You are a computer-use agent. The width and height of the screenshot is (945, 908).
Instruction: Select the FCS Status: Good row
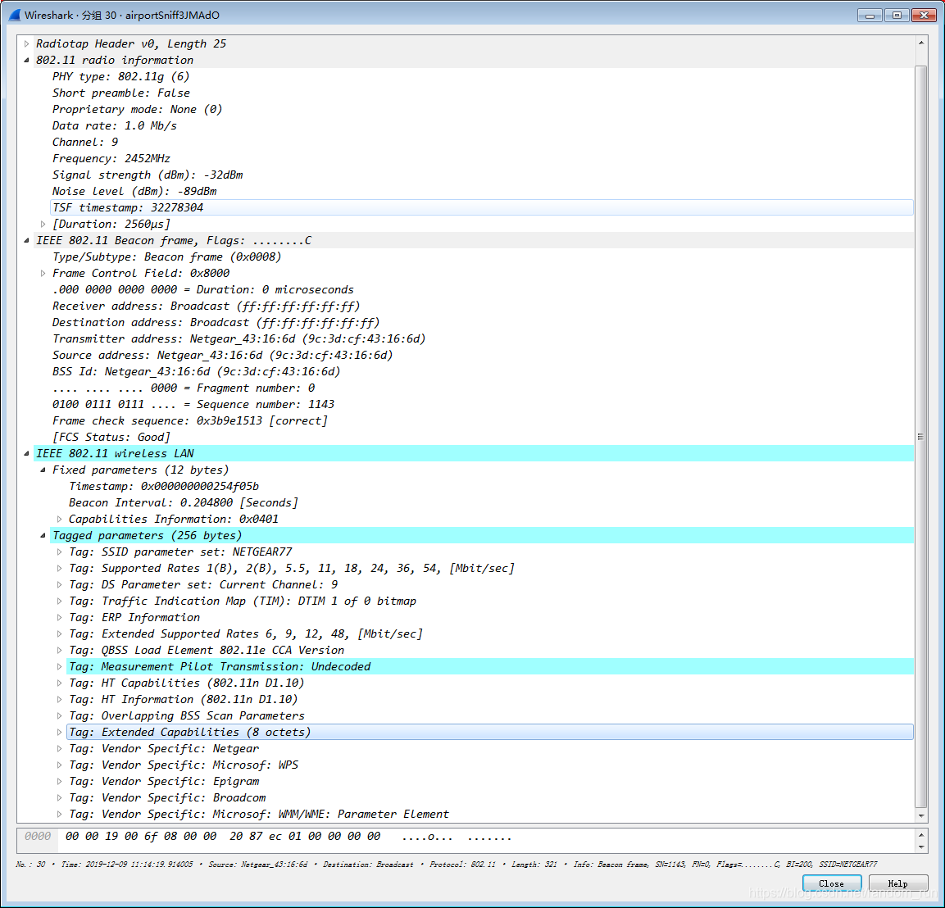click(x=482, y=438)
